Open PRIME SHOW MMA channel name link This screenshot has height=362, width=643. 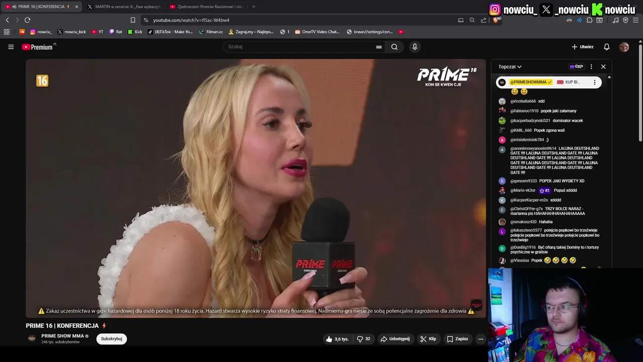(x=62, y=336)
